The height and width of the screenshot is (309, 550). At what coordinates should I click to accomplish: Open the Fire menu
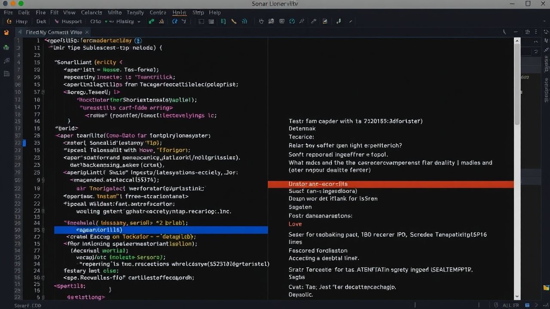pyautogui.click(x=41, y=12)
